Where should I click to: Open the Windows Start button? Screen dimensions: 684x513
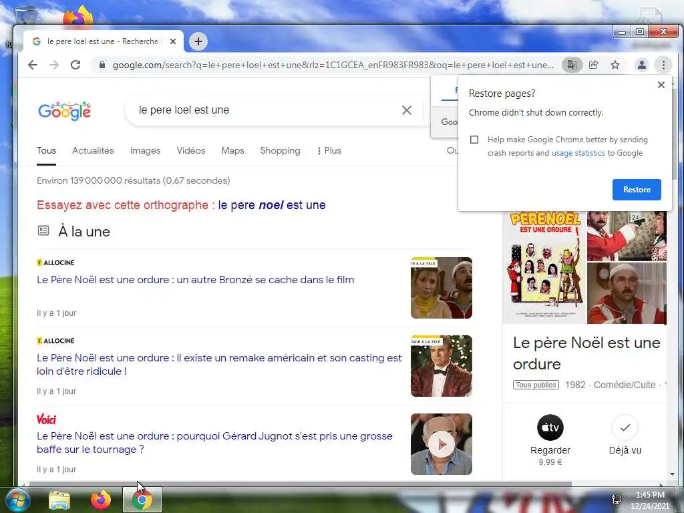[x=17, y=500]
